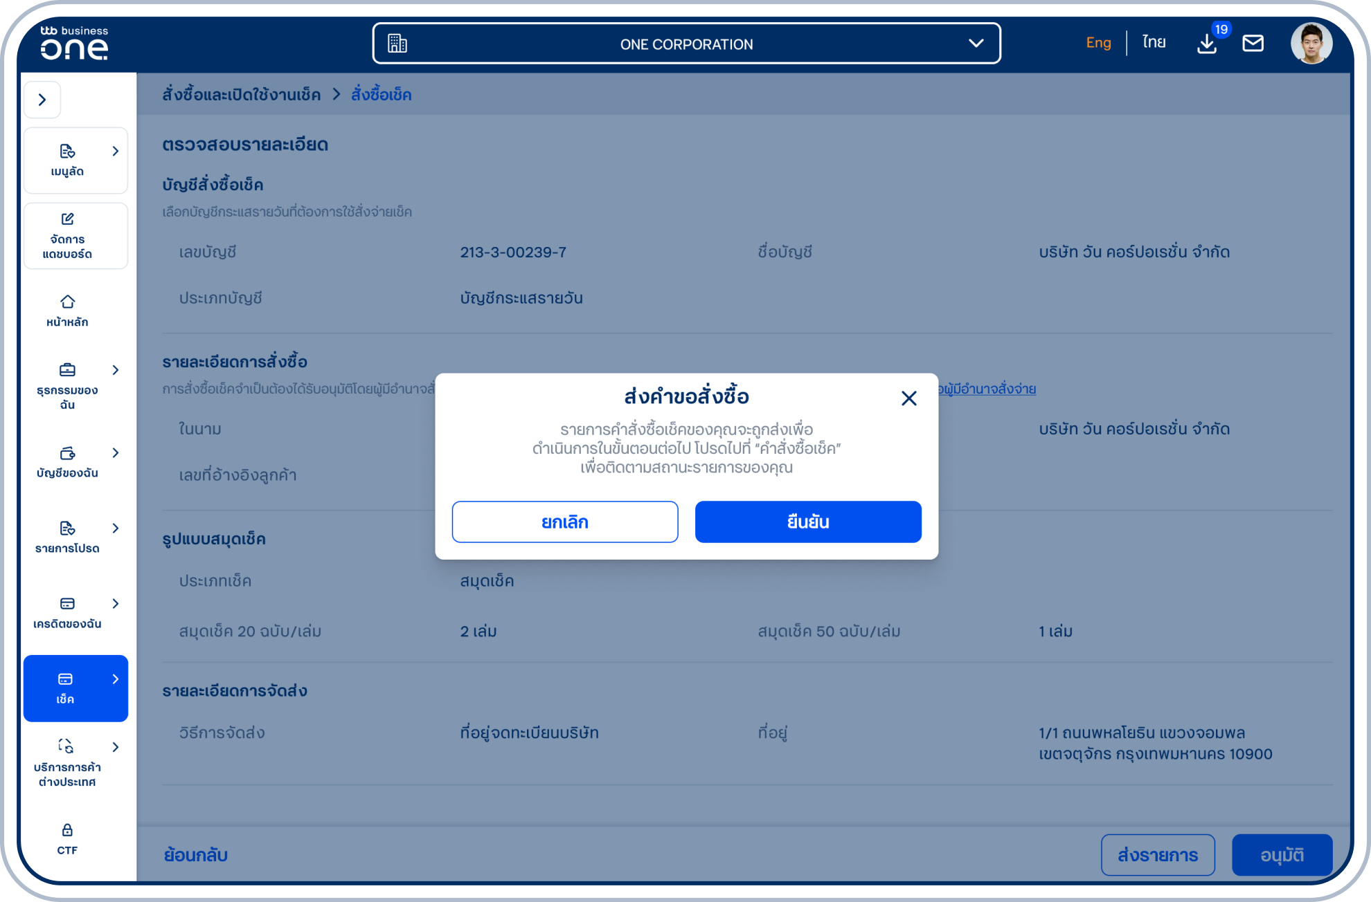Open the สั่งซื้อและเปิดใช้งานเช็ค breadcrumb link
This screenshot has width=1371, height=902.
click(242, 95)
